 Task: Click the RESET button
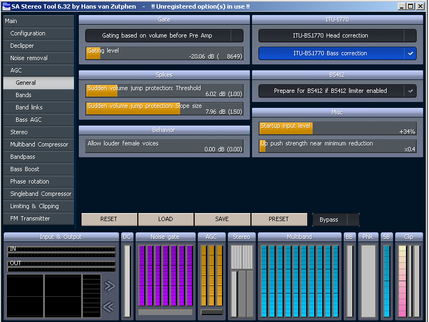(x=109, y=219)
